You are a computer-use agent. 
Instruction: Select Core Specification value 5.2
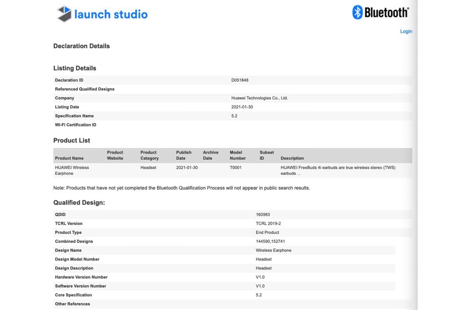click(x=259, y=294)
